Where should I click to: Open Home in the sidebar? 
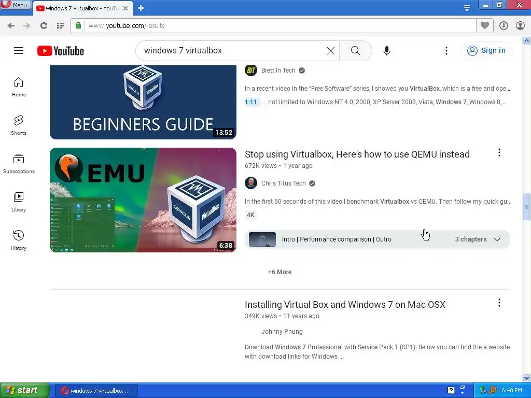click(x=19, y=87)
